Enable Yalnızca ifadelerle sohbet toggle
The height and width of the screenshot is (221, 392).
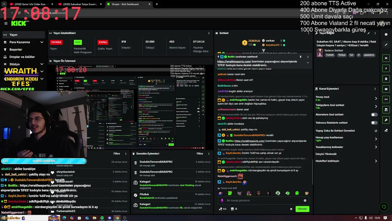click(374, 123)
